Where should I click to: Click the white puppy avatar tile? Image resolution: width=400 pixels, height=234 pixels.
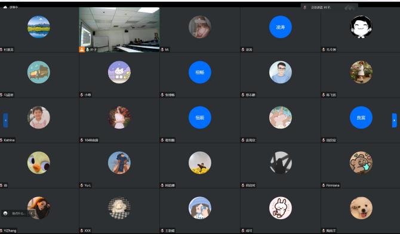pos(361,208)
